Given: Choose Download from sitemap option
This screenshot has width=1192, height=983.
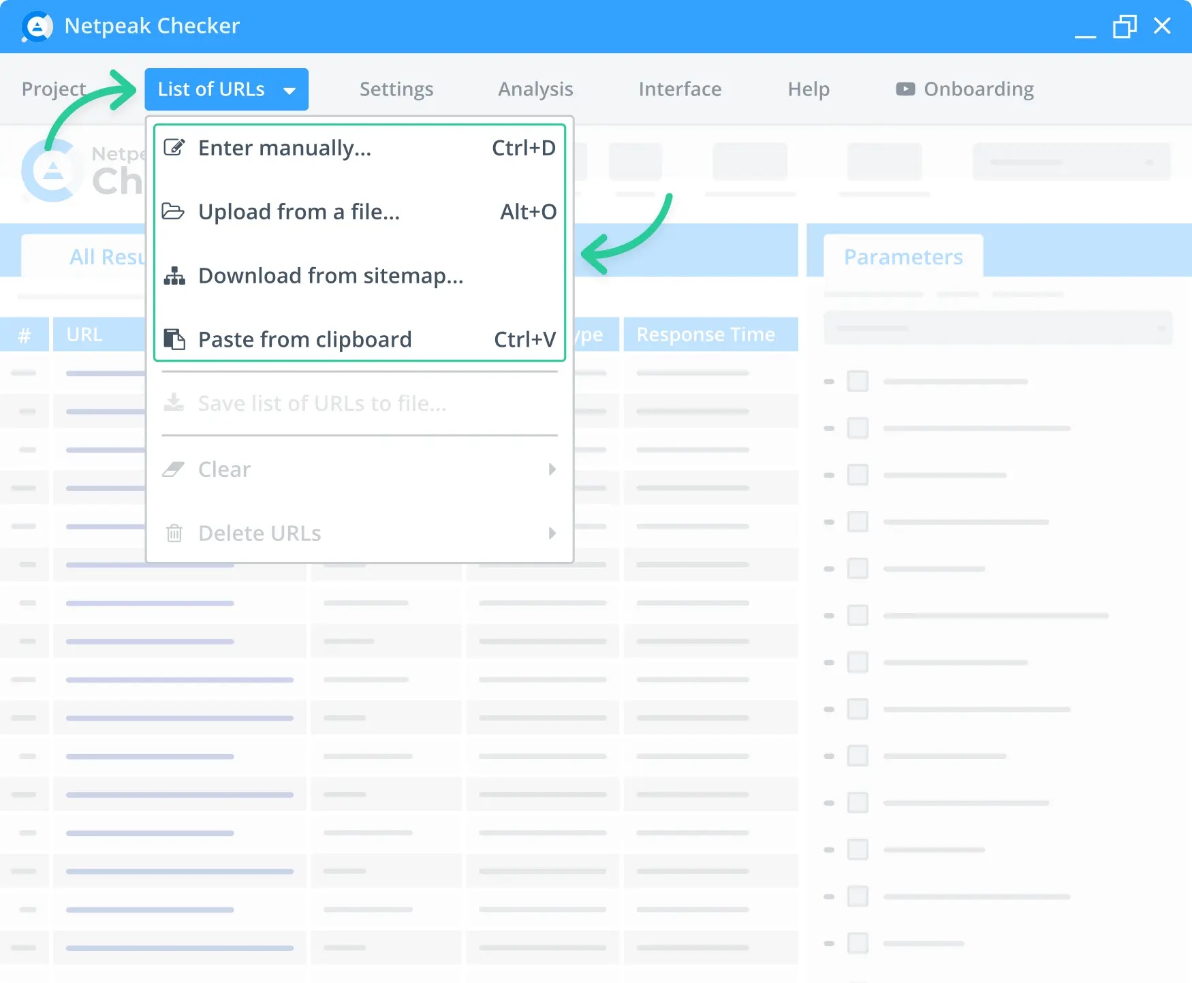Looking at the screenshot, I should click(x=331, y=276).
